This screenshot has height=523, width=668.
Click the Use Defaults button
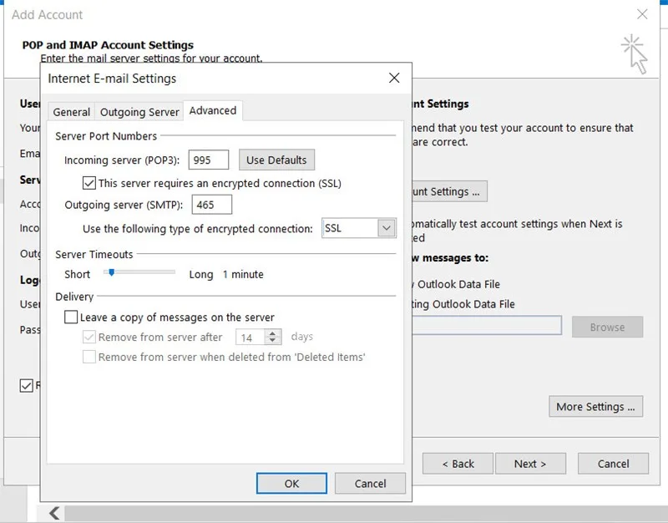[276, 160]
